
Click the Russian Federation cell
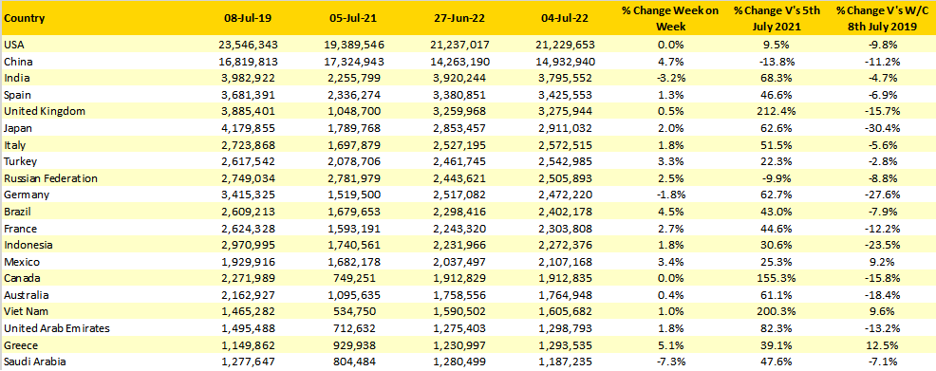pyautogui.click(x=50, y=178)
